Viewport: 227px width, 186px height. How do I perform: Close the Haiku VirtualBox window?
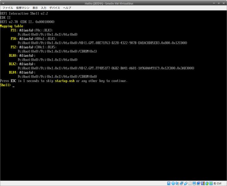point(224,3)
